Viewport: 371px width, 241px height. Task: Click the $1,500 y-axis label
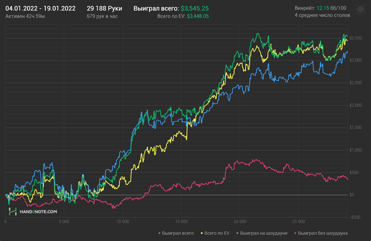[356, 127]
